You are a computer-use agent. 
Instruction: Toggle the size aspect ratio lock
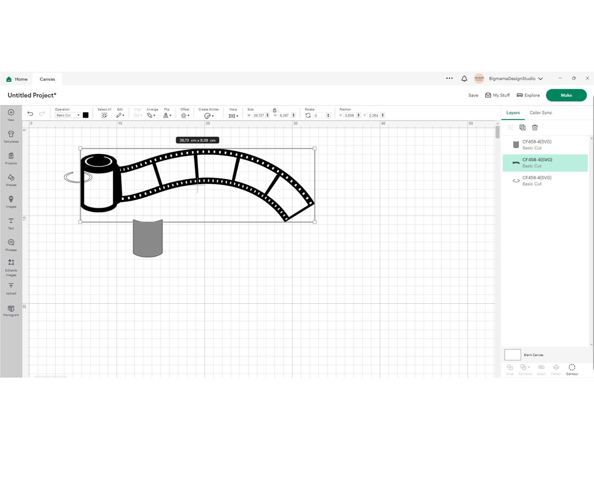(275, 110)
